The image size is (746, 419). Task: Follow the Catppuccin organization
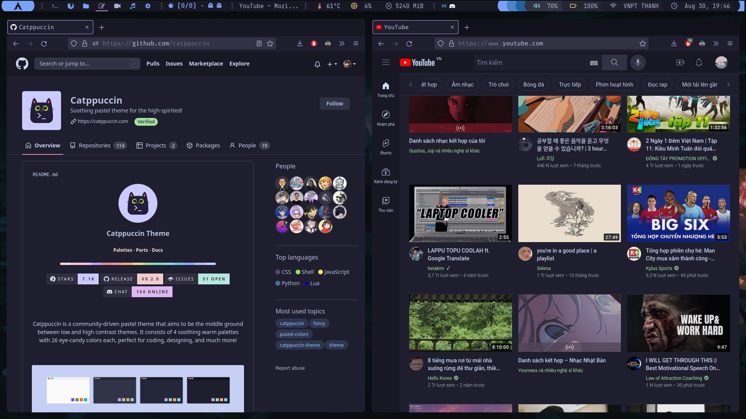tap(334, 104)
